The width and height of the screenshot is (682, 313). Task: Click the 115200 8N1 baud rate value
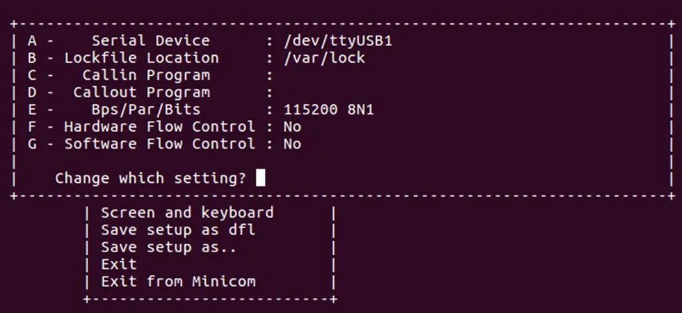coord(329,110)
